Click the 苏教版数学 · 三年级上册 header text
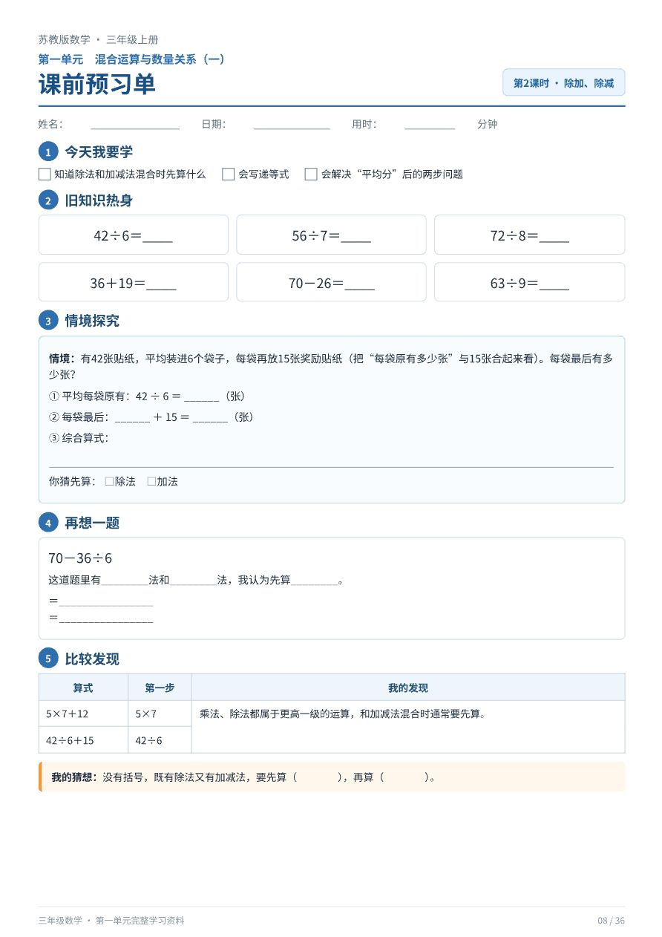Viewport: 662px width, 937px height. click(x=98, y=40)
